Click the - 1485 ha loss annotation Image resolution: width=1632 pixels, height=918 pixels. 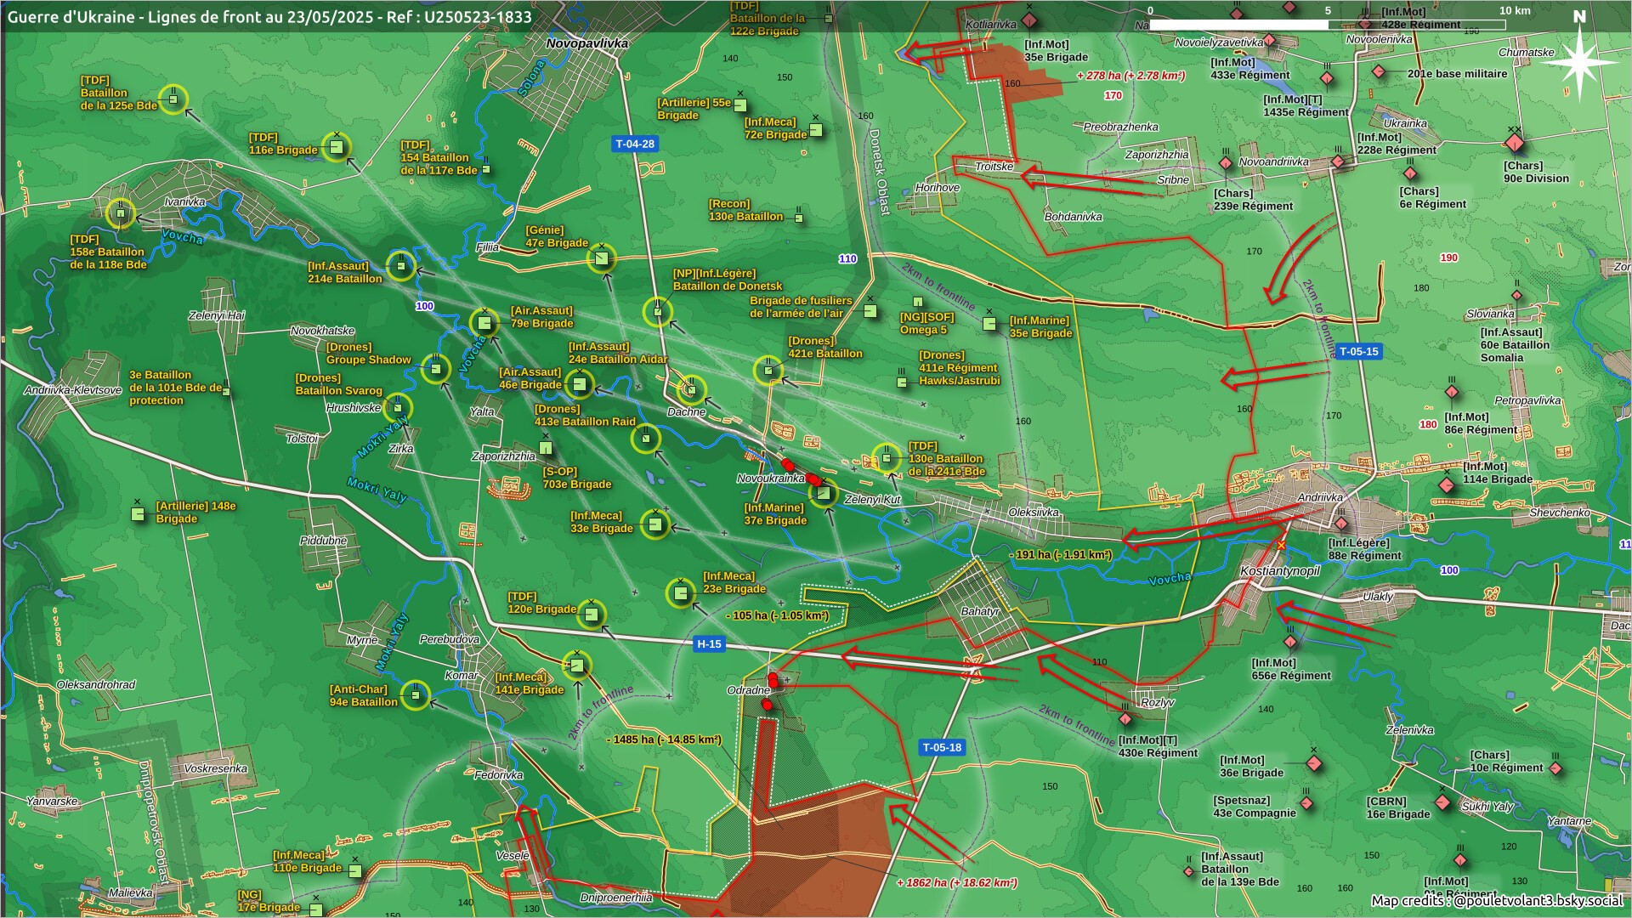(664, 739)
